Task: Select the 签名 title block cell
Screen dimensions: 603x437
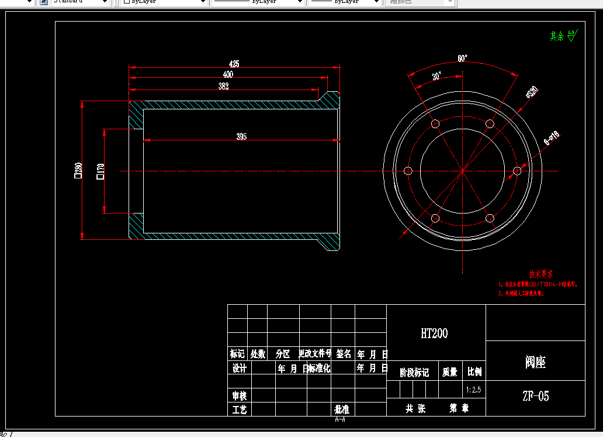Action: (x=344, y=354)
